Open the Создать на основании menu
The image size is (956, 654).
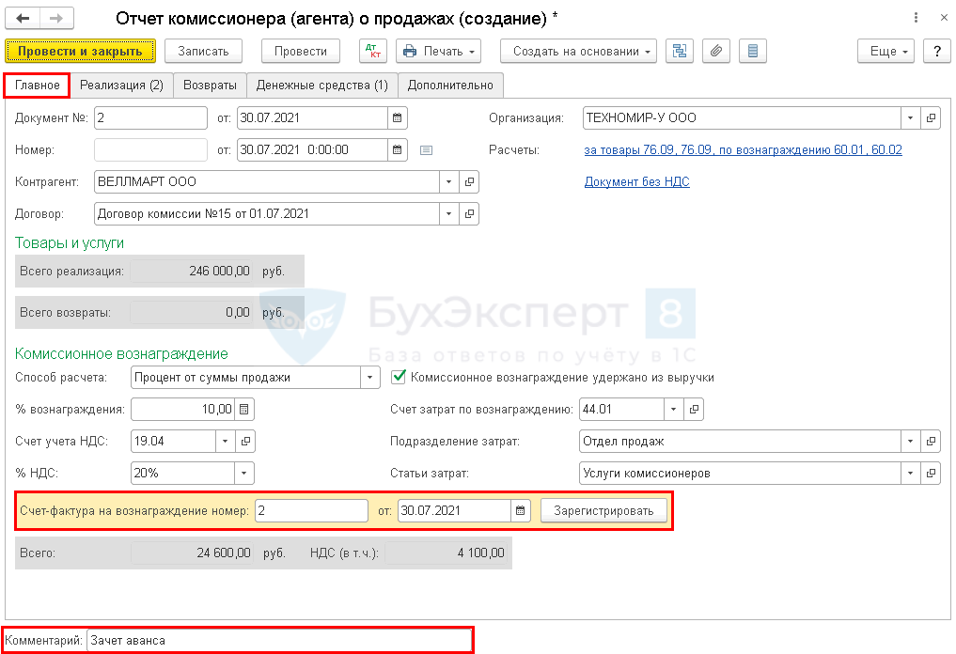pyautogui.click(x=578, y=51)
